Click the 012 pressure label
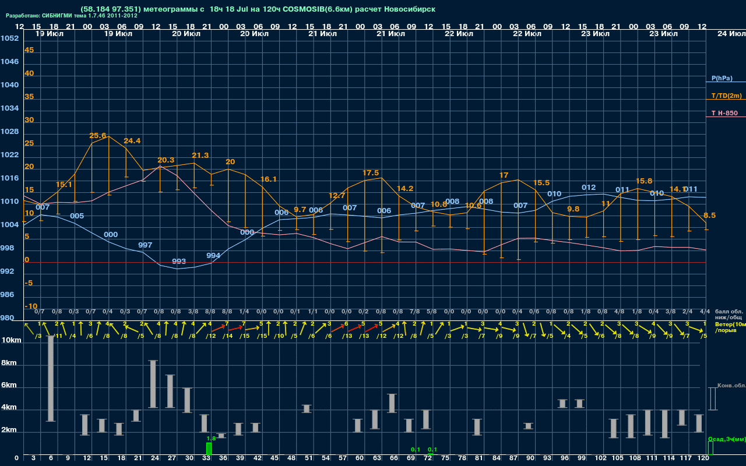 pyautogui.click(x=589, y=188)
